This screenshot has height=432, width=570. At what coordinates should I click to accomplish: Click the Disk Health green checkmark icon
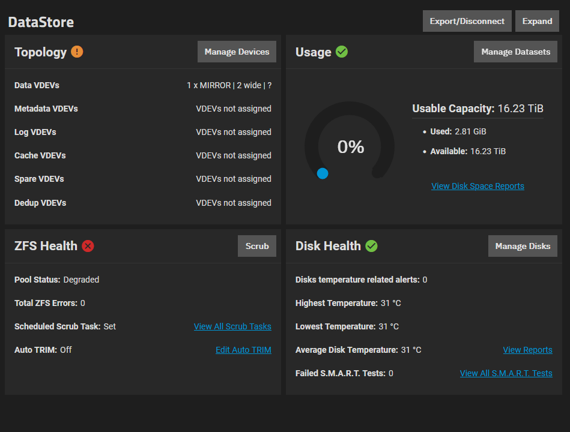pos(372,246)
